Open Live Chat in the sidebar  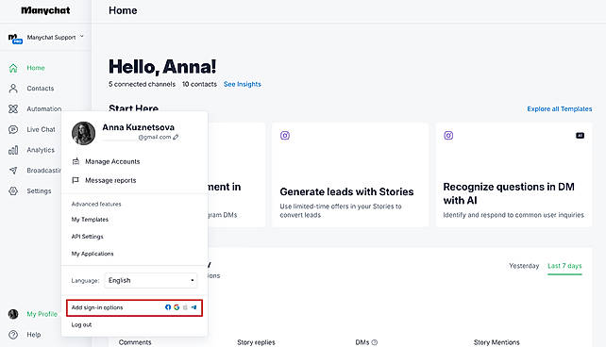pos(41,129)
